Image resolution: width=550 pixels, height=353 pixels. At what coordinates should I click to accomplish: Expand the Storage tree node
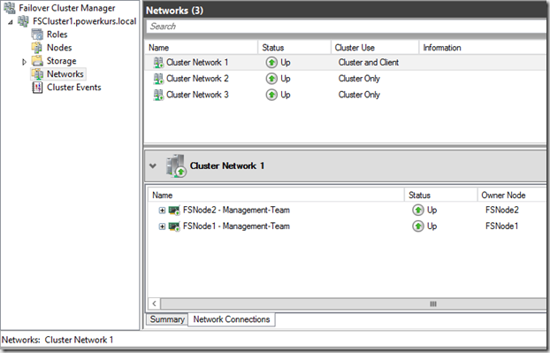[24, 62]
